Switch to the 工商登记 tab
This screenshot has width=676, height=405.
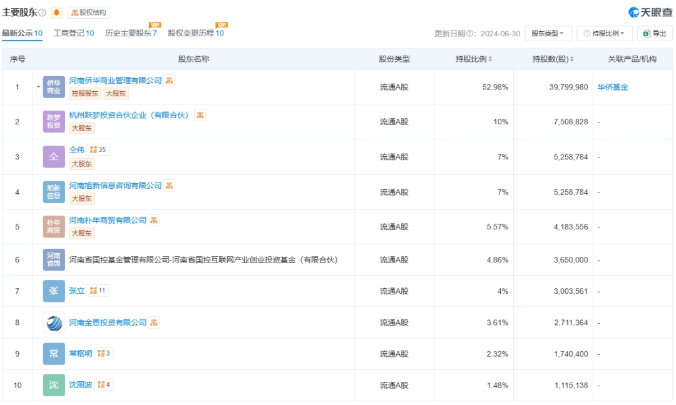74,33
